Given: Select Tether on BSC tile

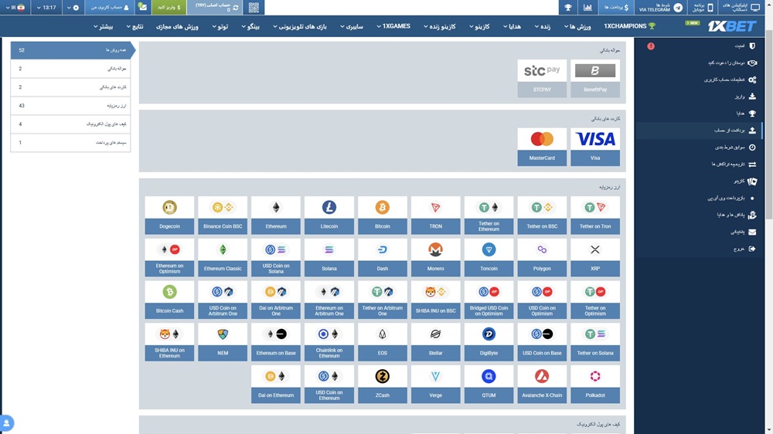Looking at the screenshot, I should click(x=542, y=215).
